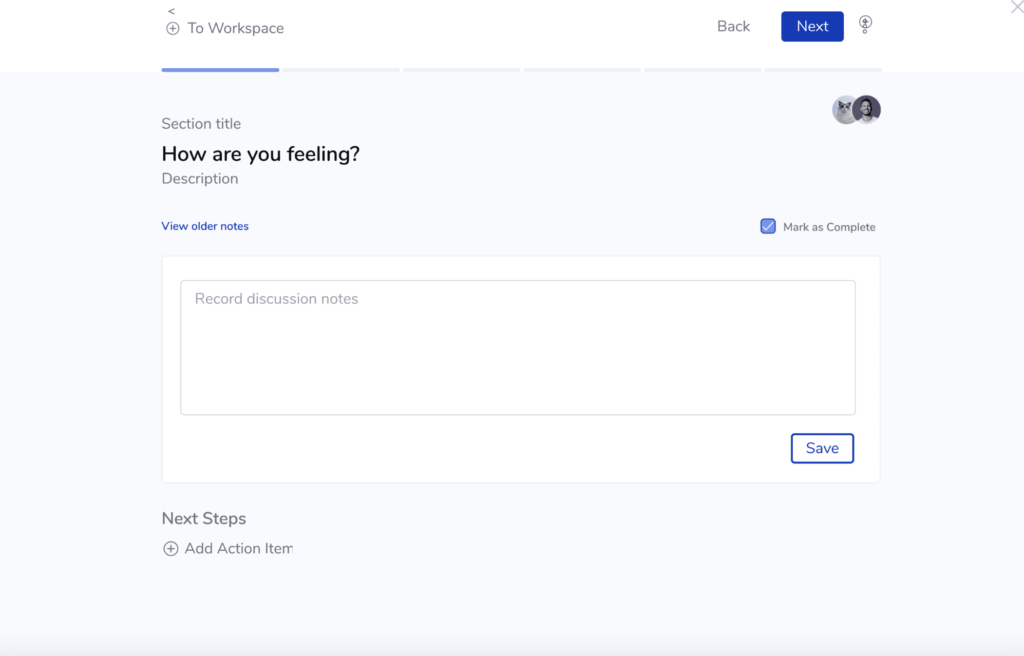
Task: Click the To Workspace link
Action: coord(235,28)
